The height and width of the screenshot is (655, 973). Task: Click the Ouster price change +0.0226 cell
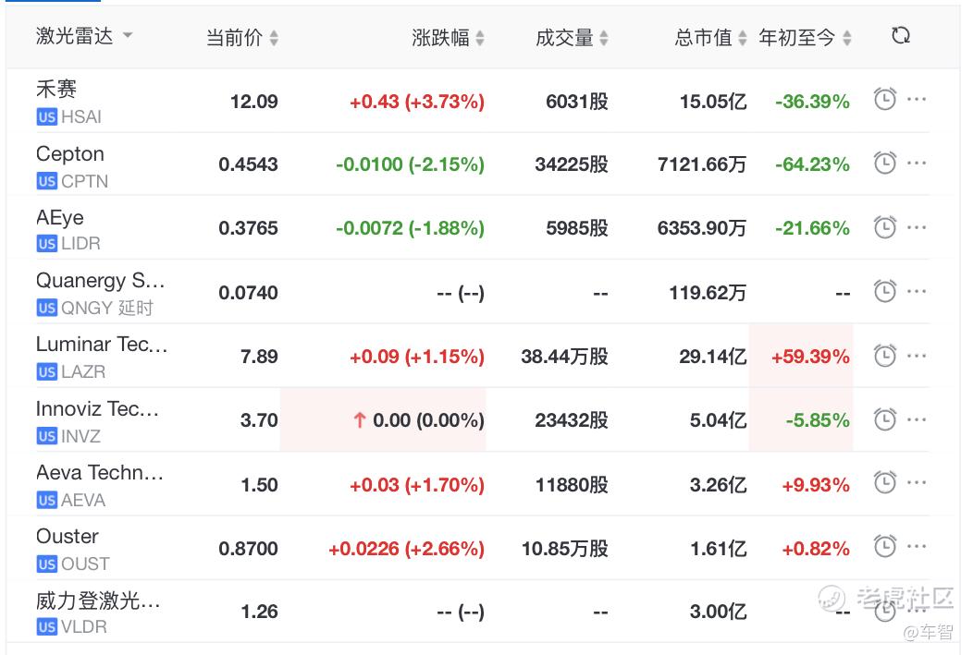tap(406, 549)
